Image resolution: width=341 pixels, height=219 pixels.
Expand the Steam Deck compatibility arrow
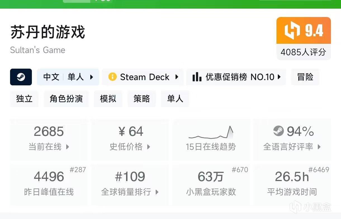point(177,77)
